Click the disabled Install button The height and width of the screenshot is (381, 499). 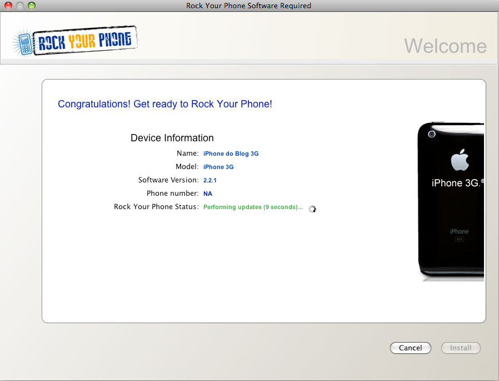coord(461,348)
